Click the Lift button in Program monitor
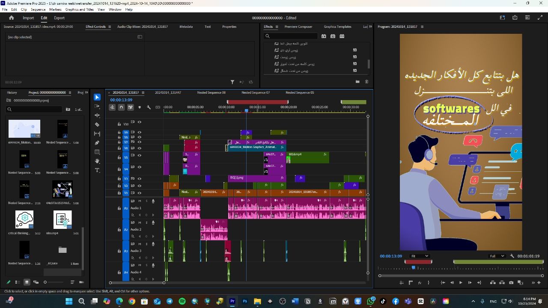Image resolution: width=548 pixels, height=308 pixels. pos(493,282)
